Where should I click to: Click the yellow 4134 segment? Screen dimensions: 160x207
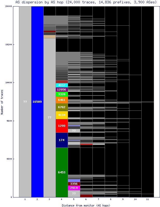pos(62,115)
